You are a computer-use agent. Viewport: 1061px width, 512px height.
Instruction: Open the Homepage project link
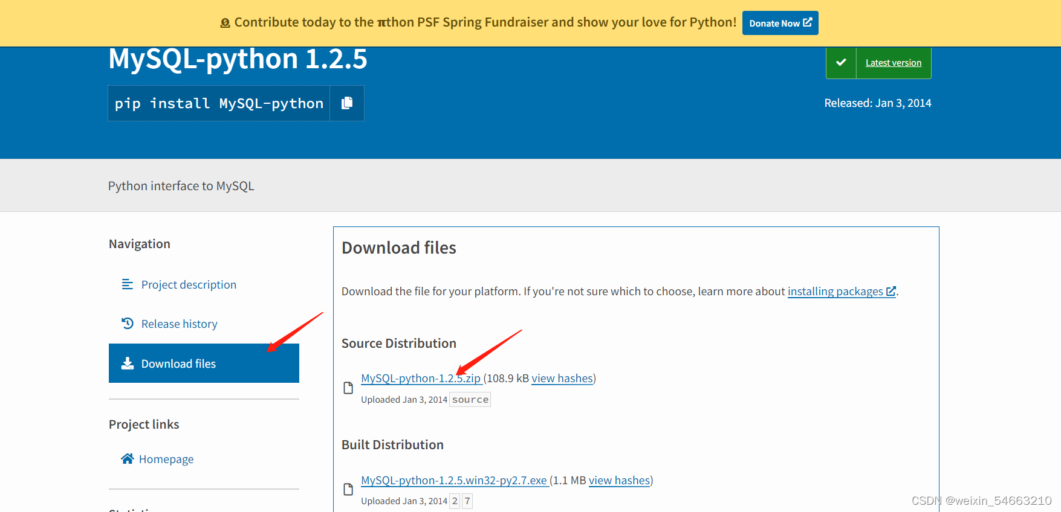coord(166,459)
